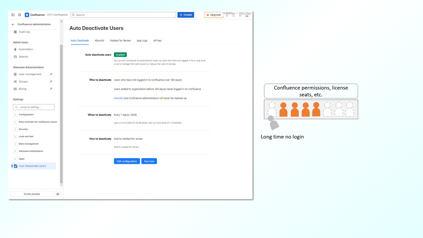Open the API key tab
The width and height of the screenshot is (423, 238).
[157, 41]
